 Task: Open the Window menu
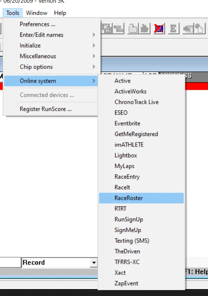coord(37,13)
